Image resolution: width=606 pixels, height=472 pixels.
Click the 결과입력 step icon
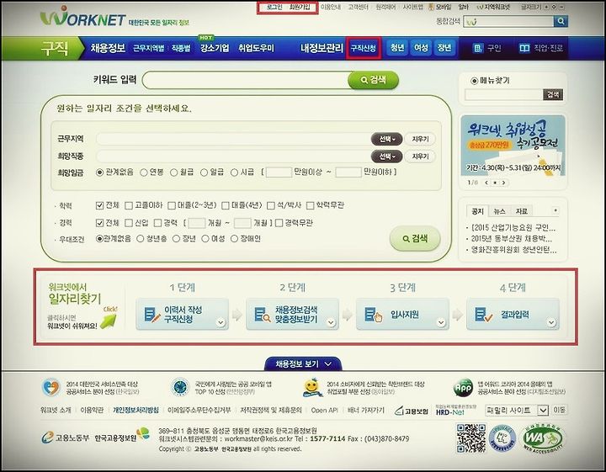483,315
